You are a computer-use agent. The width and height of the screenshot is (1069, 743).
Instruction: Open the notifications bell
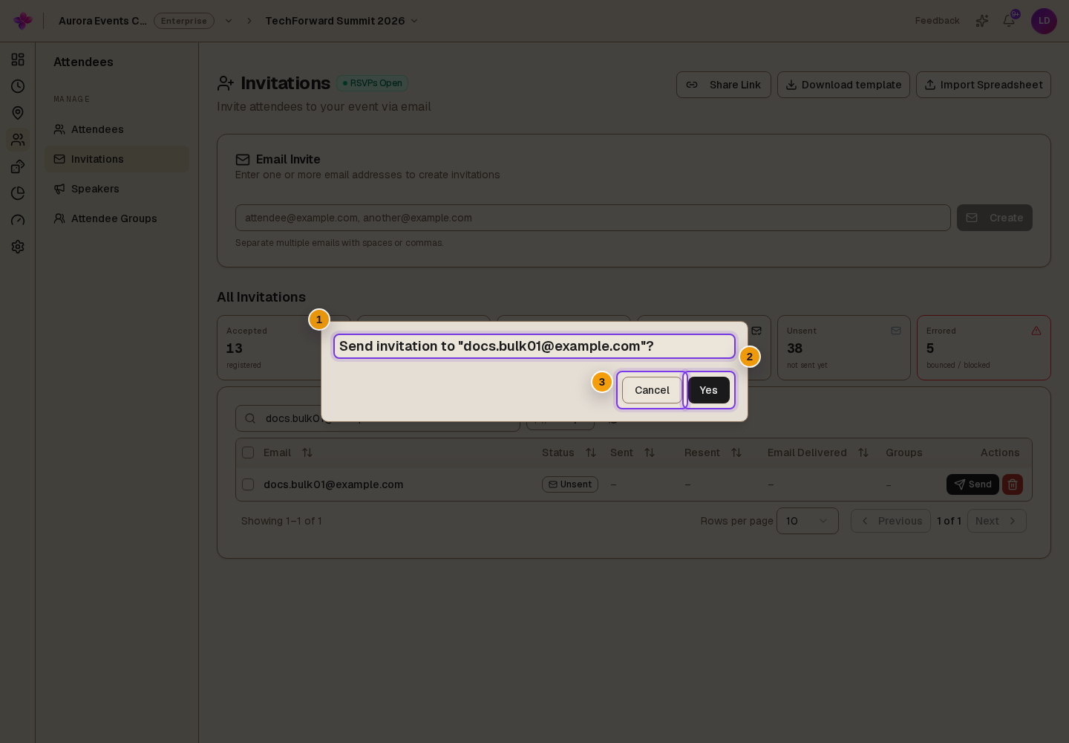[1009, 21]
